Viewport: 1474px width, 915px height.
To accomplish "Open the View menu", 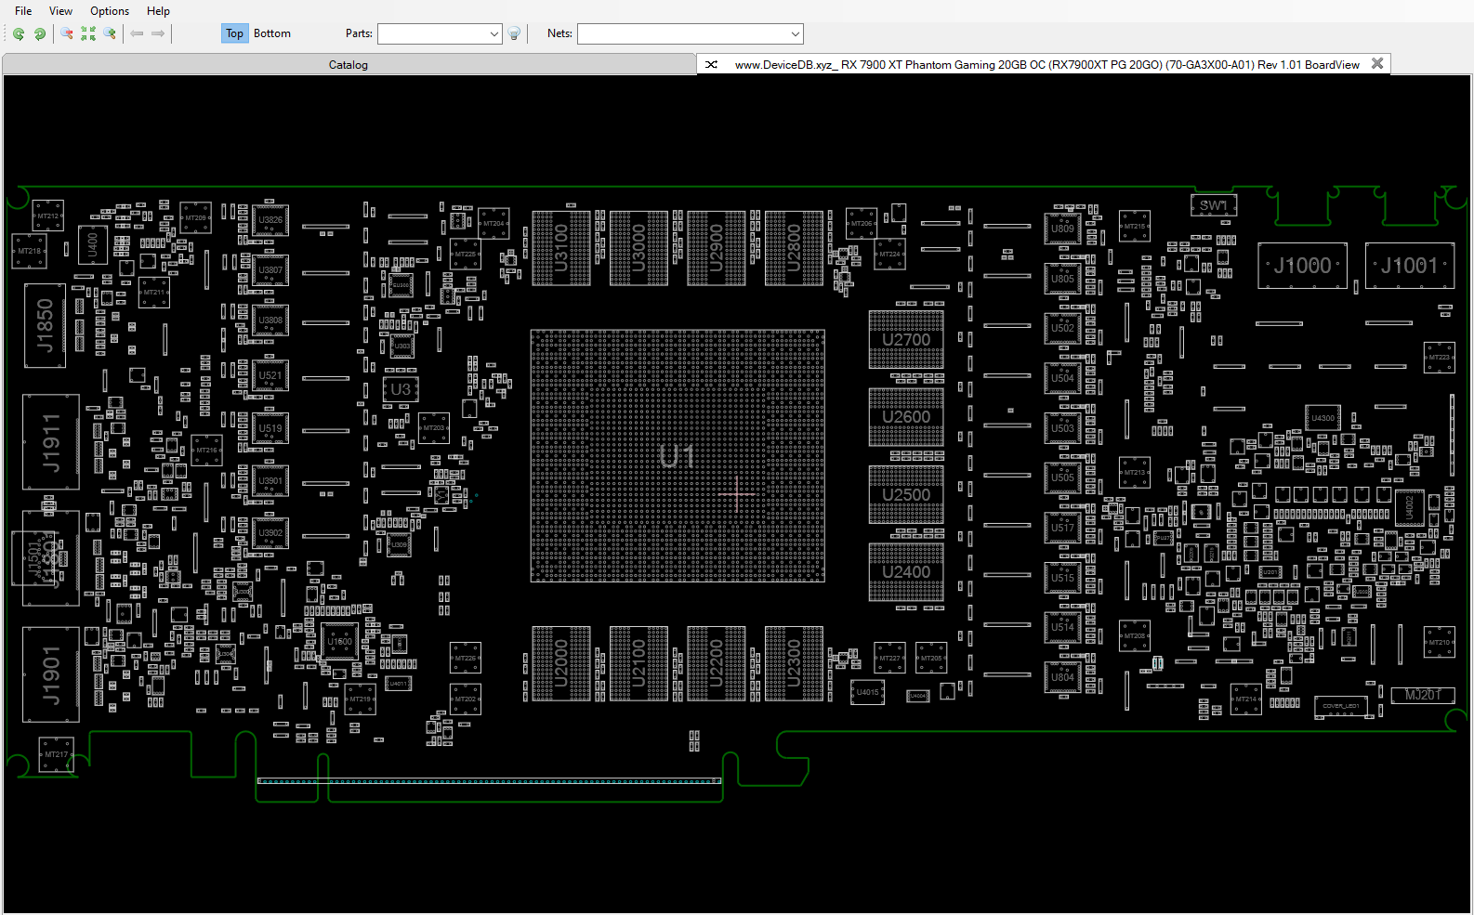I will click(60, 11).
